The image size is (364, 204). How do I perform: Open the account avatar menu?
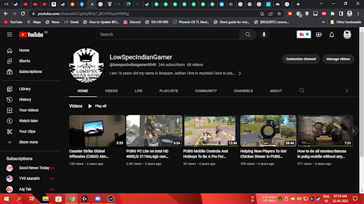347,35
